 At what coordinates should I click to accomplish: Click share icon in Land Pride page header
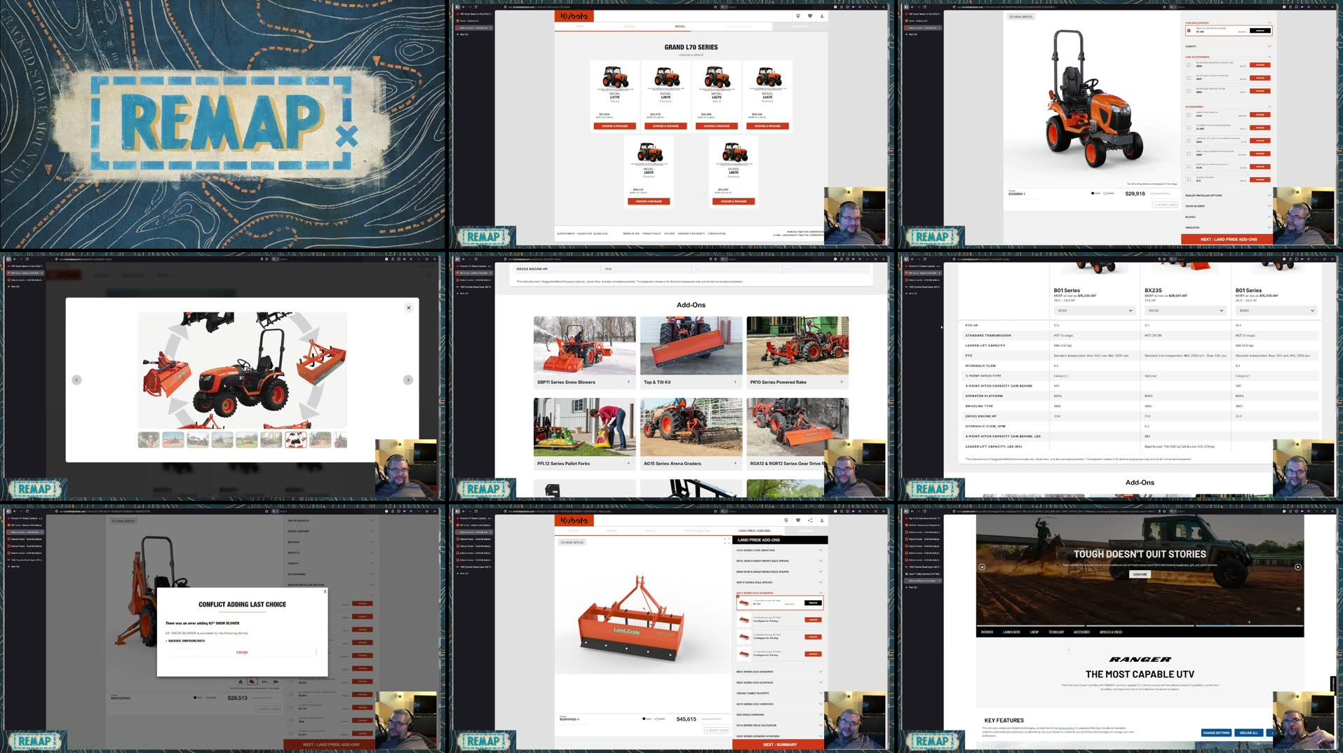pos(810,520)
